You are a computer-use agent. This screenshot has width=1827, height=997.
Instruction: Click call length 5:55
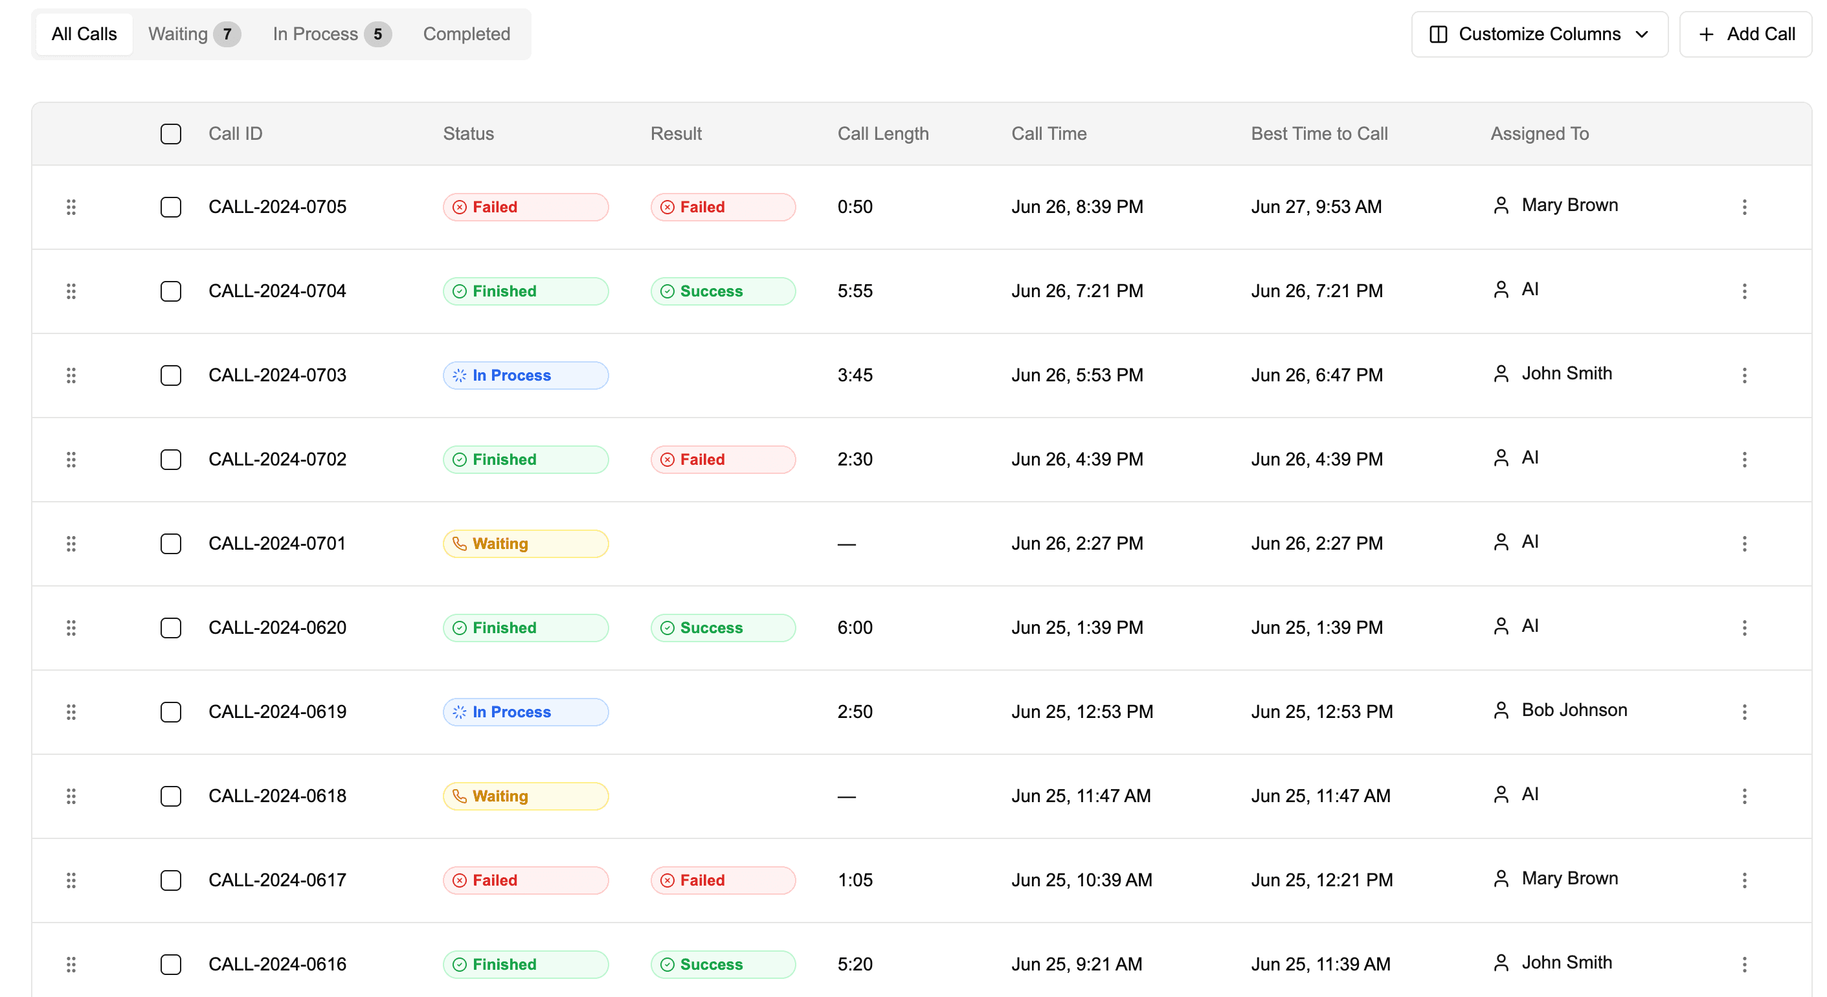855,291
